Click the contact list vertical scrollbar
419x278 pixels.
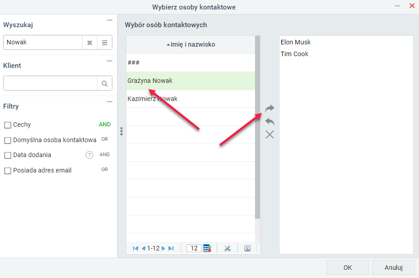[x=258, y=127]
